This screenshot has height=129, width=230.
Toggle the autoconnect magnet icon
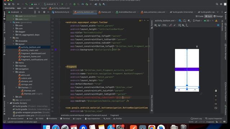[159, 25]
